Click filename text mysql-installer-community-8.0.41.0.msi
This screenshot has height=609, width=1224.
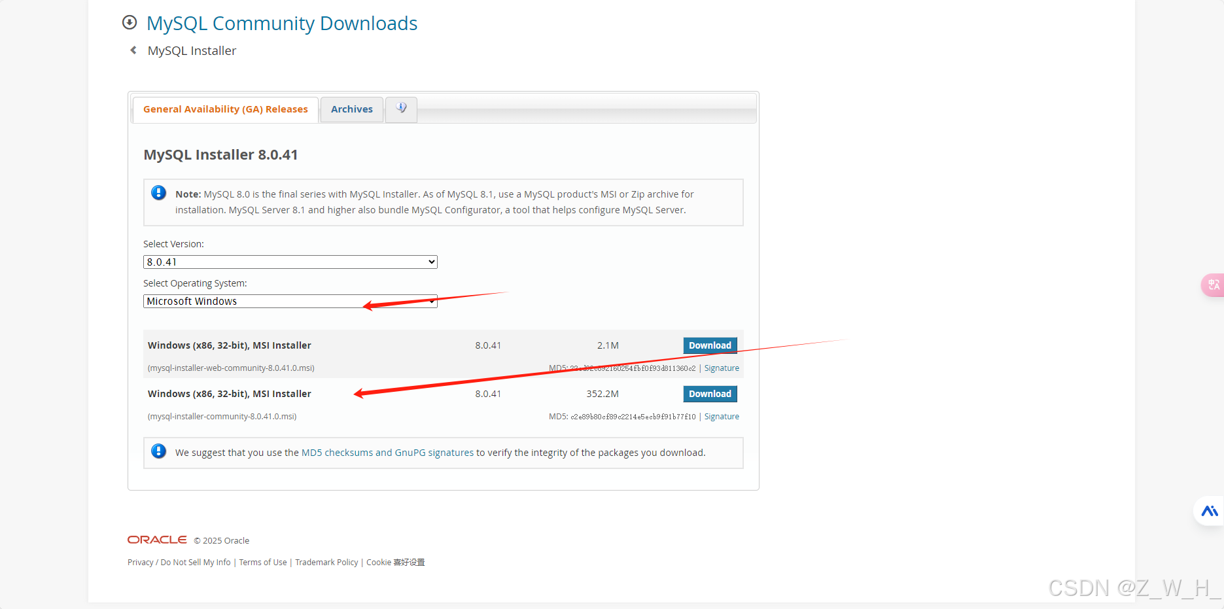[x=222, y=417]
